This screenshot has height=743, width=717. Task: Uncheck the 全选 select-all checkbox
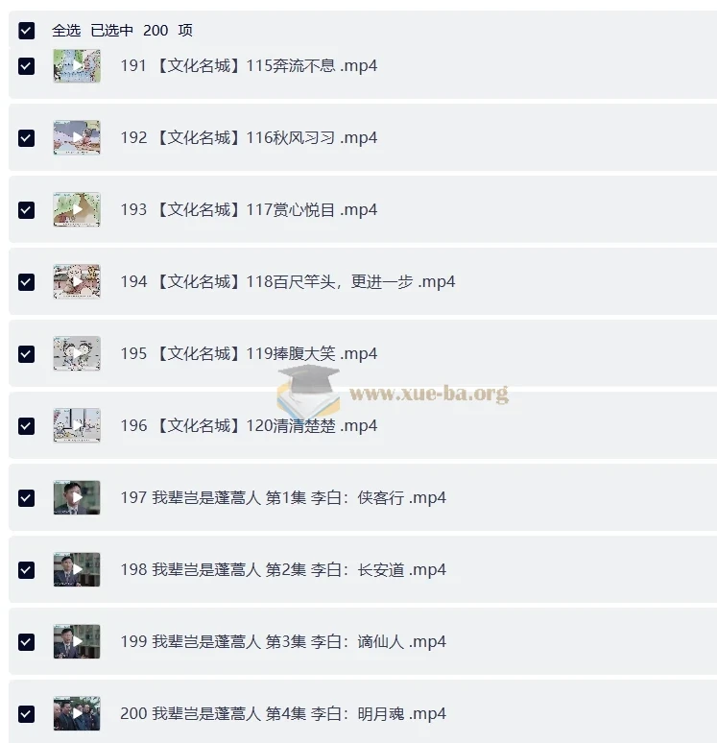[x=27, y=31]
